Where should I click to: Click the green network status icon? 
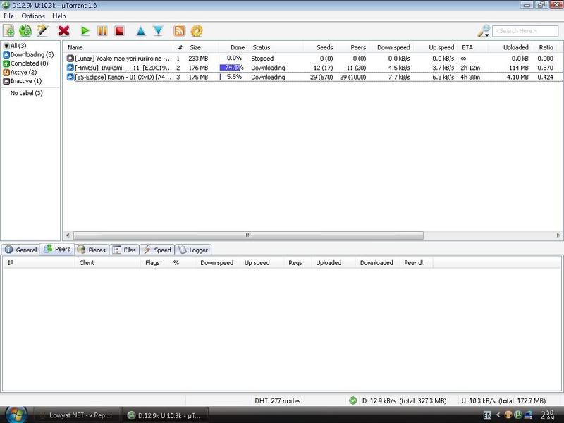[353, 400]
